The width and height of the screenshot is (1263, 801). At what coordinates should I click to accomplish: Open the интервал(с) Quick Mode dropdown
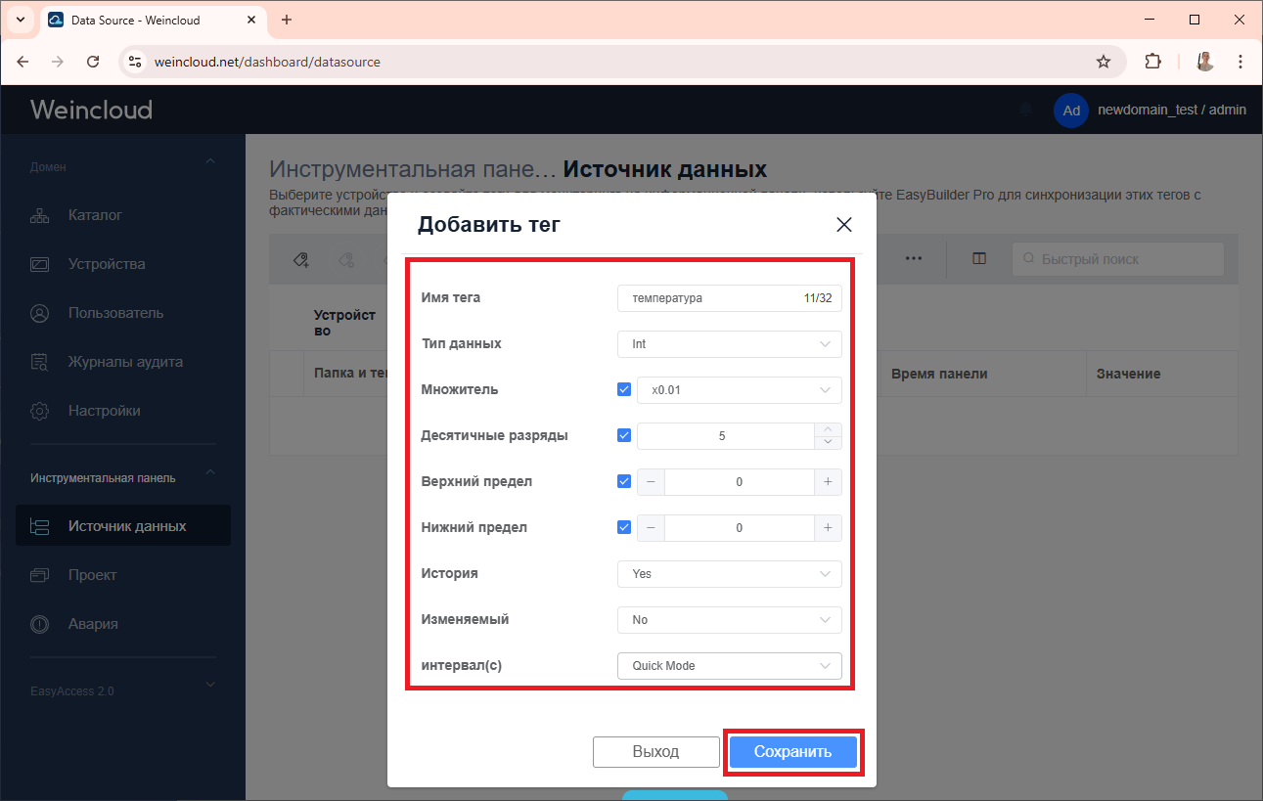(729, 666)
